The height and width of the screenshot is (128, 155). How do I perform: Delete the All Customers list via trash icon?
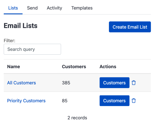(134, 83)
